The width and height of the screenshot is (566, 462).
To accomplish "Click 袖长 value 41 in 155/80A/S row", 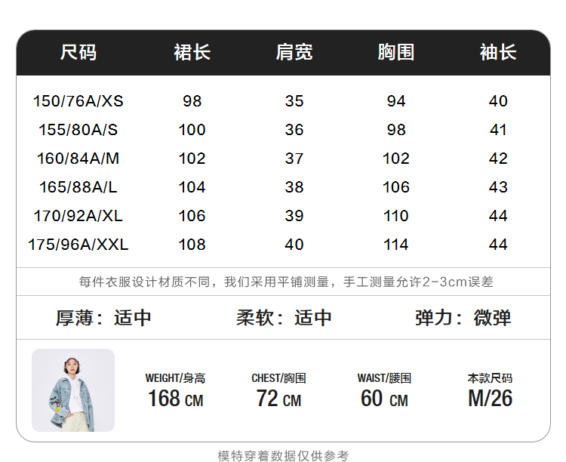I will (x=498, y=130).
